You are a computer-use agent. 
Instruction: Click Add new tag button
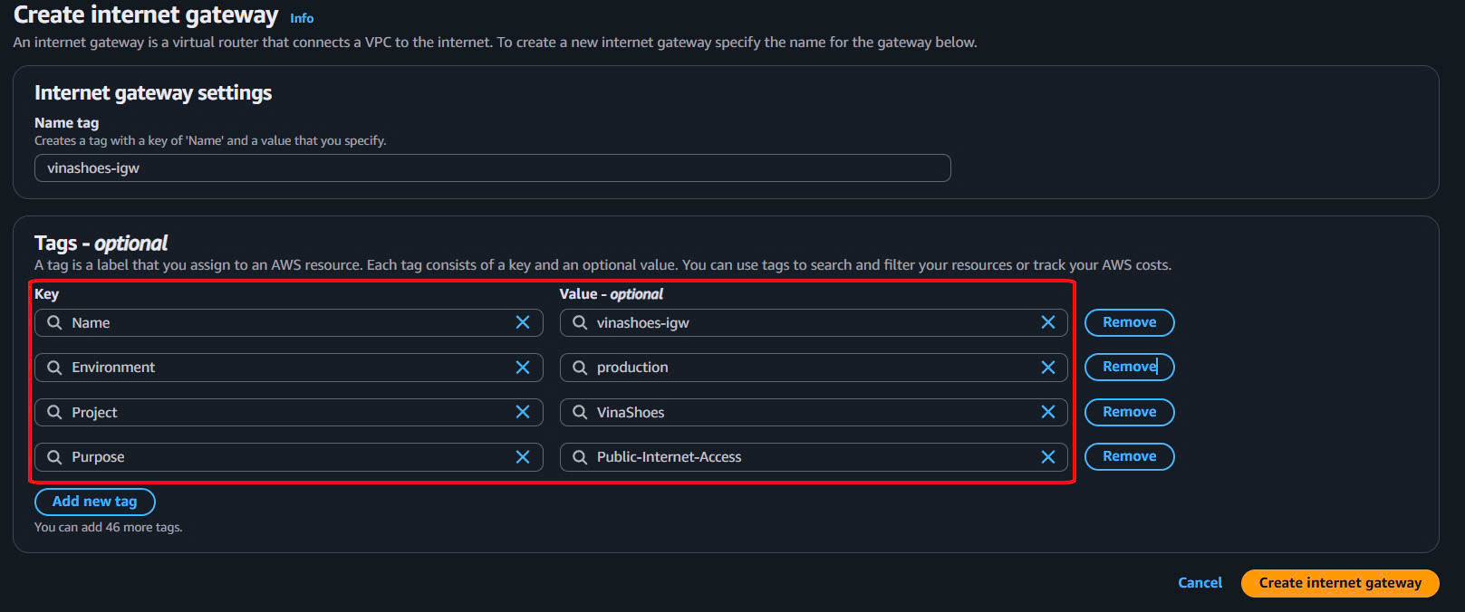point(94,502)
